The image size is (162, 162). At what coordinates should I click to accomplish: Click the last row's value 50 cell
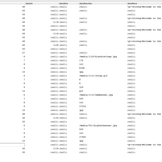[24, 152]
